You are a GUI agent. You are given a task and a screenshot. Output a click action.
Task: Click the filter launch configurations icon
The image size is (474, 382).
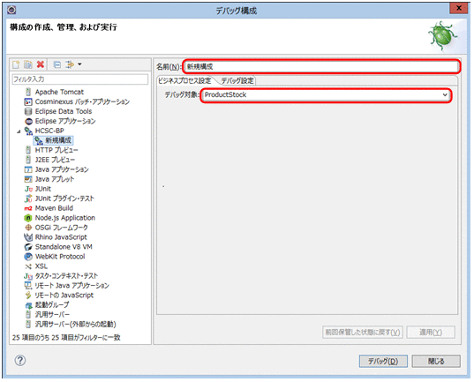point(70,64)
